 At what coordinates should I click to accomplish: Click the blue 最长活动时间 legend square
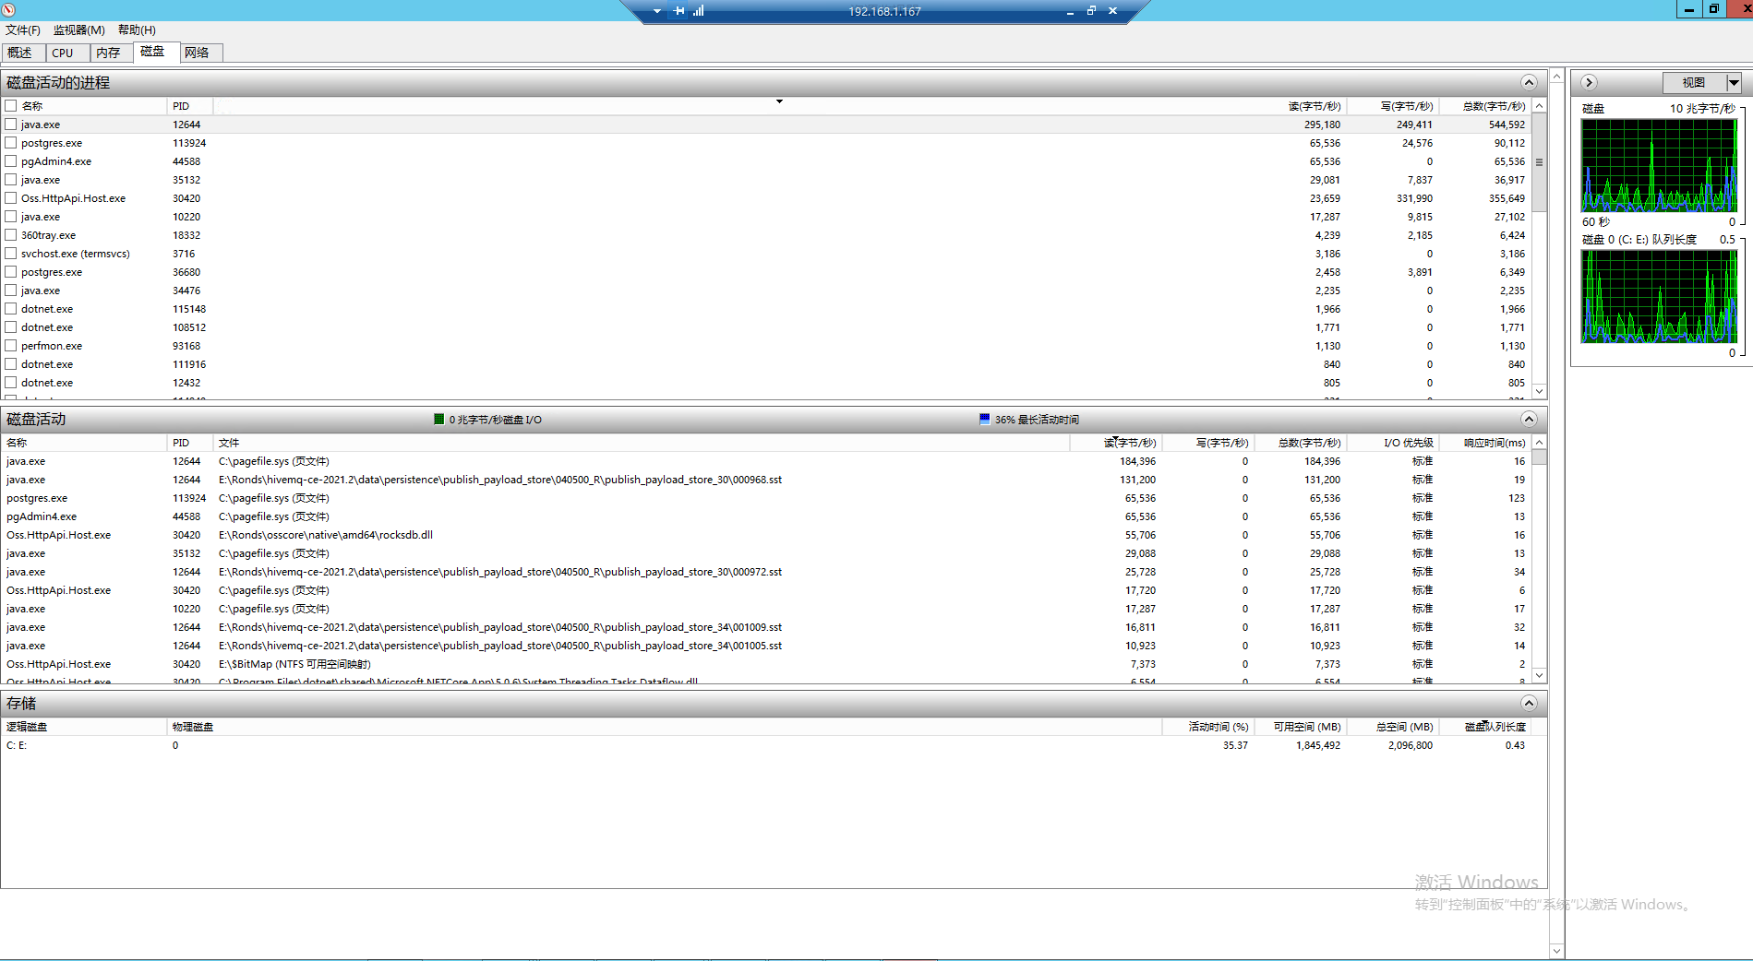pyautogui.click(x=985, y=419)
